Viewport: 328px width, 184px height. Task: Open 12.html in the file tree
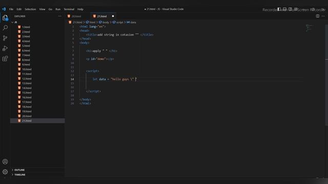pos(27,79)
